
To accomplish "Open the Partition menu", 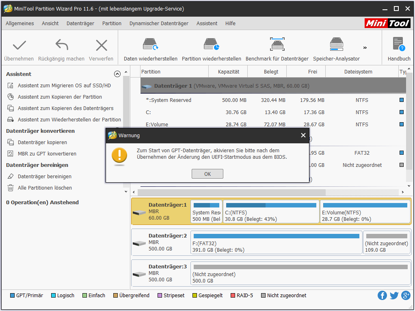I will click(x=112, y=23).
